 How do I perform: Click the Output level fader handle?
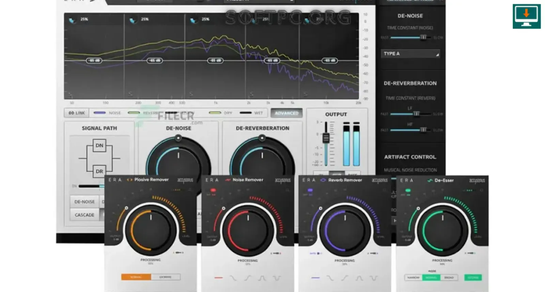pos(326,138)
